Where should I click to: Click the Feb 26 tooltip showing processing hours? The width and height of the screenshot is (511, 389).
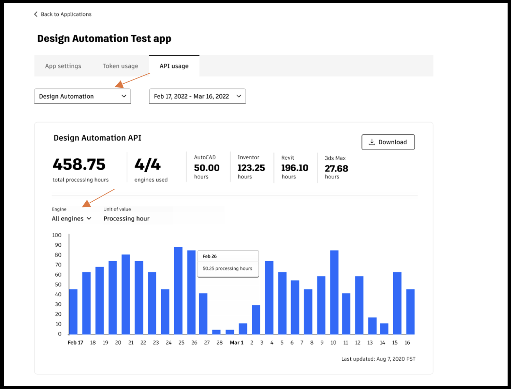228,263
